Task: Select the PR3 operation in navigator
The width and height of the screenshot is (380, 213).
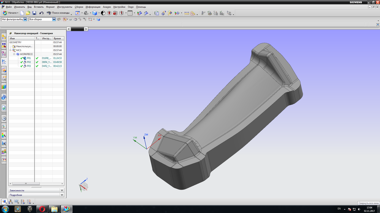Action: pyautogui.click(x=28, y=66)
